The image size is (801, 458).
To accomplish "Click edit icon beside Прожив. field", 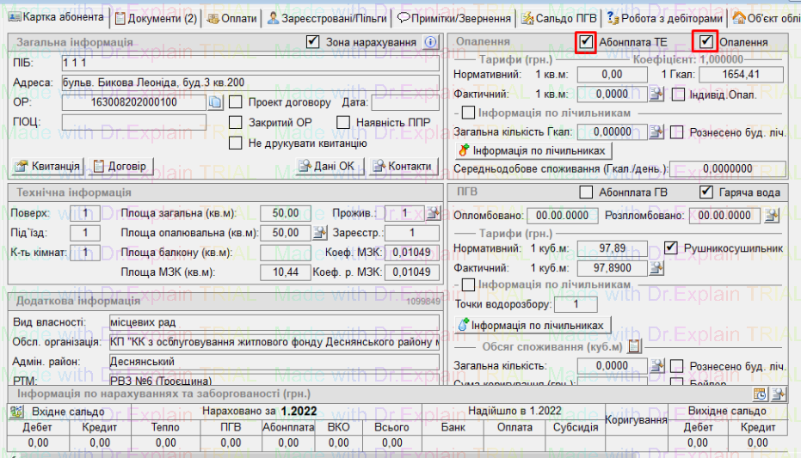I will (x=432, y=213).
